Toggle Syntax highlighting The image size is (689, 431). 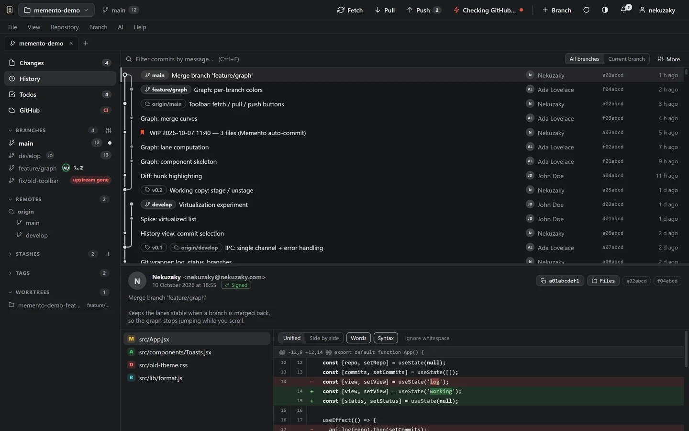[x=386, y=338]
